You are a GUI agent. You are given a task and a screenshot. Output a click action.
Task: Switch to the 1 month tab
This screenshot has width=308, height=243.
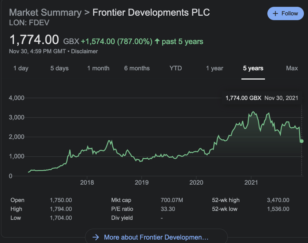tap(98, 68)
